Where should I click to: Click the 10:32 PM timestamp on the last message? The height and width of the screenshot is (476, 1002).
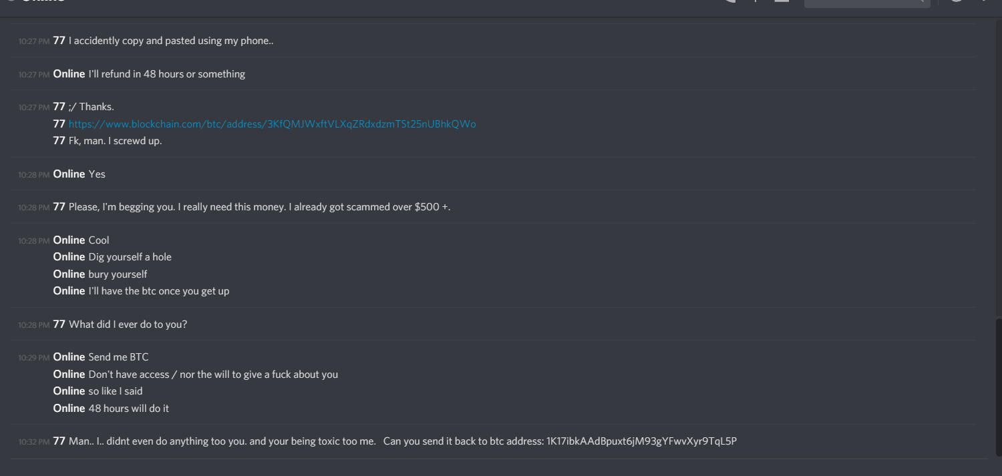coord(34,442)
